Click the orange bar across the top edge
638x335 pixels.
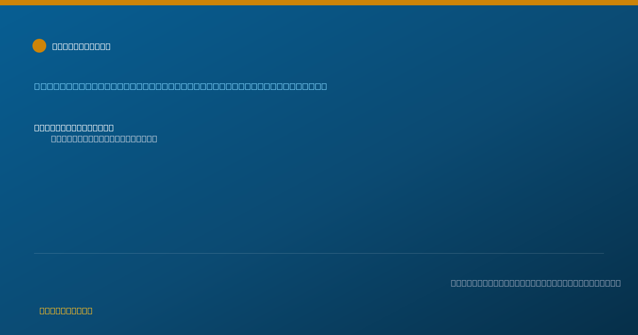click(319, 3)
